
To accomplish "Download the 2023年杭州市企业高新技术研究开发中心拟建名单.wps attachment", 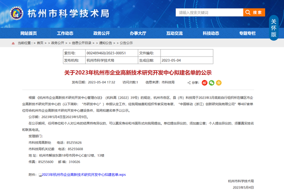I will 84,174.
